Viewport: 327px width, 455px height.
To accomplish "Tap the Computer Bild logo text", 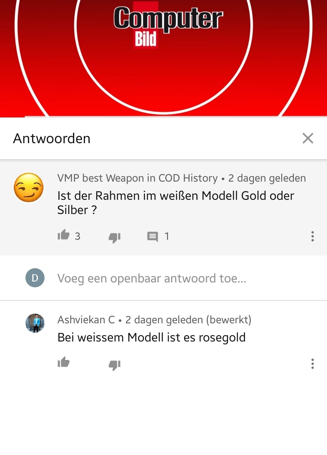I will 168,26.
